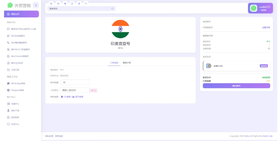This screenshot has height=141, width=278.
Task: Click the MarkCode link in footer
Action: tap(268, 136)
